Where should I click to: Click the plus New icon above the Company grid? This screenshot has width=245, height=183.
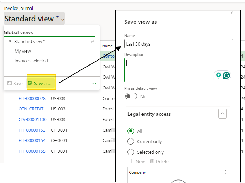(131, 161)
